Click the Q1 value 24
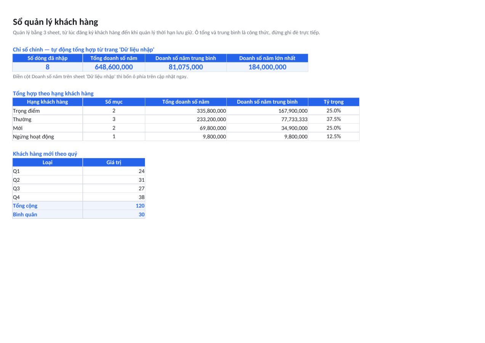 point(114,171)
